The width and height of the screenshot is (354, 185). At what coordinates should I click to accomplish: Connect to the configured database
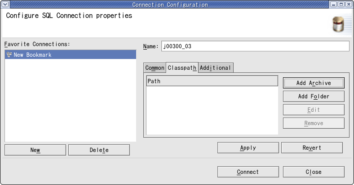click(248, 172)
